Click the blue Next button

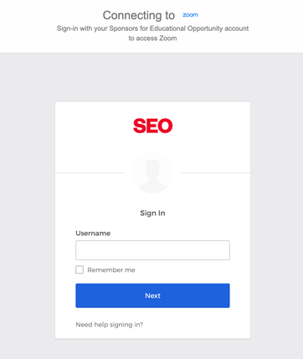point(152,295)
